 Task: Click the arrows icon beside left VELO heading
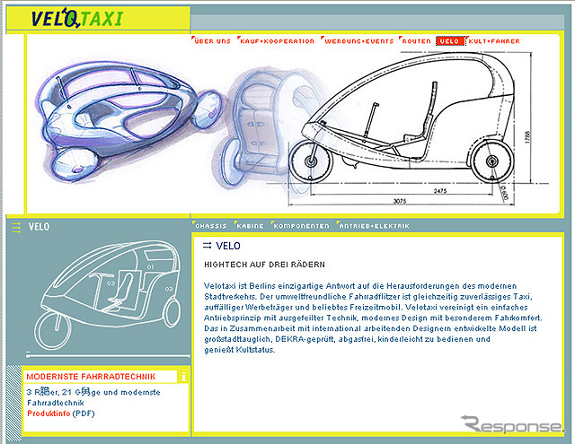tap(16, 227)
